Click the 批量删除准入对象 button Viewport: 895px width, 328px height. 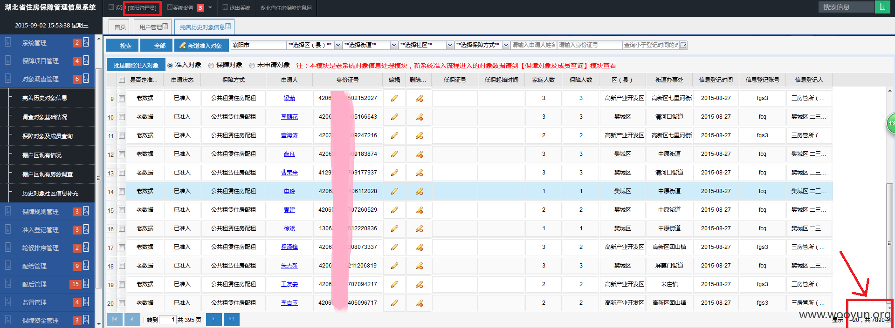pyautogui.click(x=136, y=65)
